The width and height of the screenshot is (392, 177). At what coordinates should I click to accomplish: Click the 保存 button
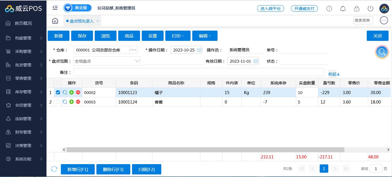click(x=82, y=36)
